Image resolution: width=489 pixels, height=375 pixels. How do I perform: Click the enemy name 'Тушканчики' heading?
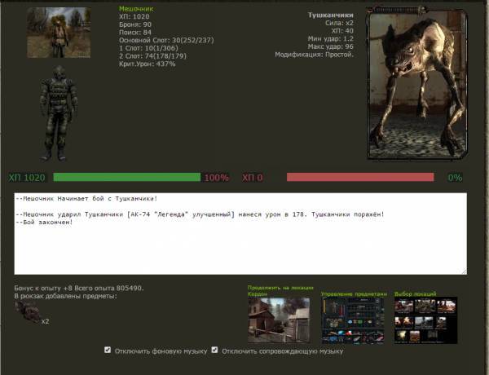pyautogui.click(x=330, y=15)
